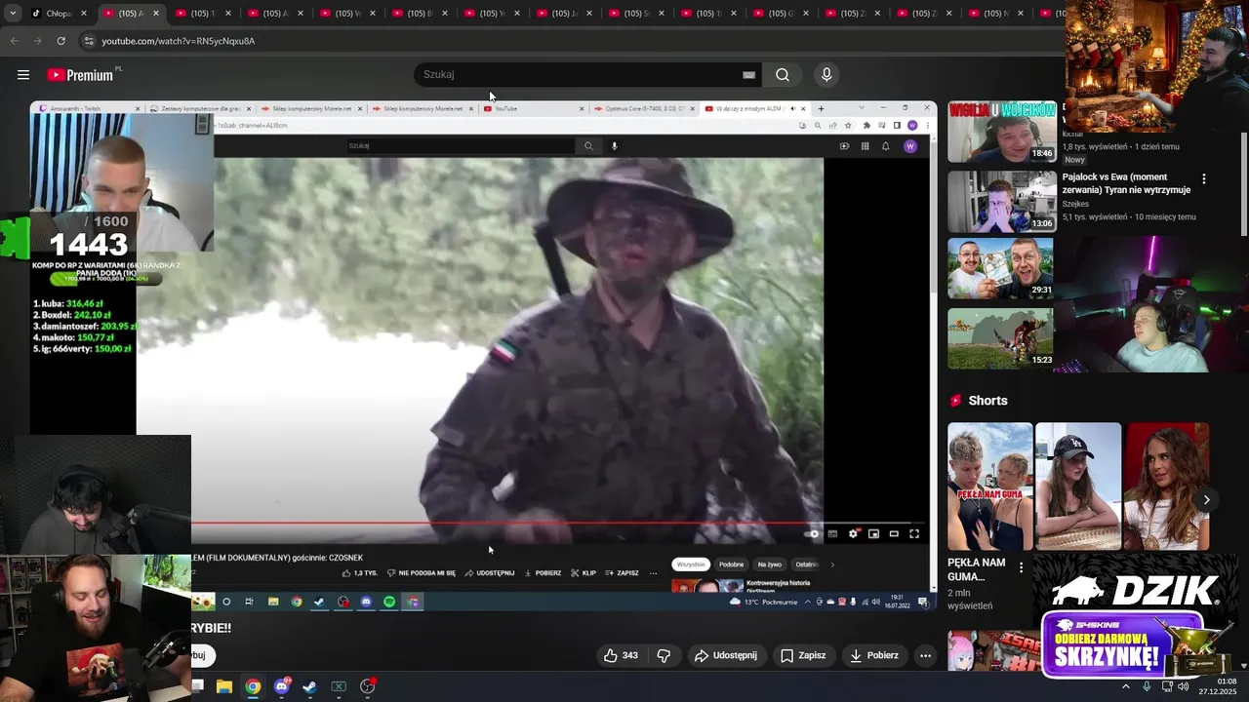Enter fullscreen in the streamed video player
Screen dimensions: 1249x702
[914, 533]
